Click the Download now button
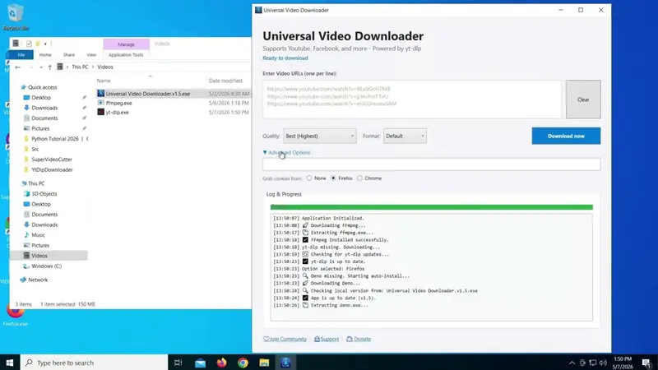658x370 pixels. (x=566, y=136)
